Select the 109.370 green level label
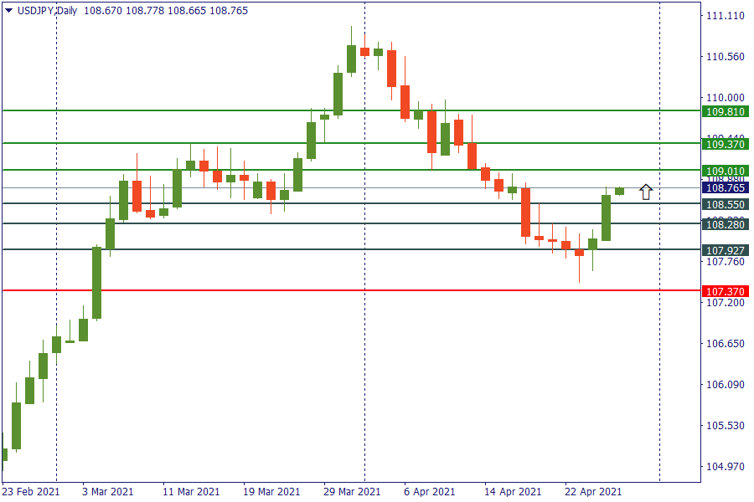 tap(726, 144)
